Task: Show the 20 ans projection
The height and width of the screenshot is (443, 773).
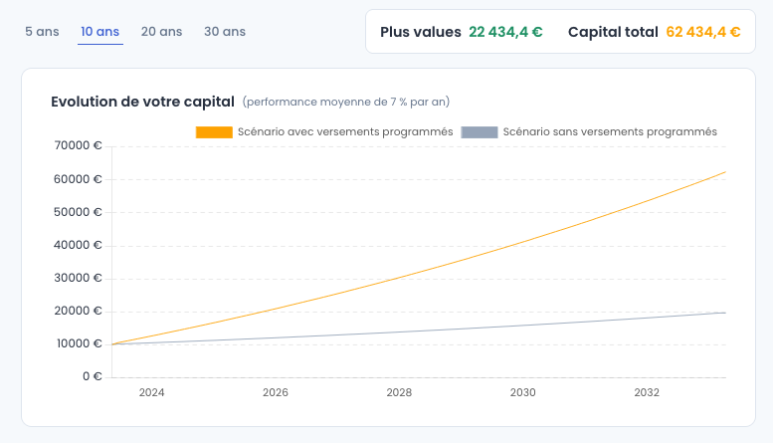Action: 162,32
